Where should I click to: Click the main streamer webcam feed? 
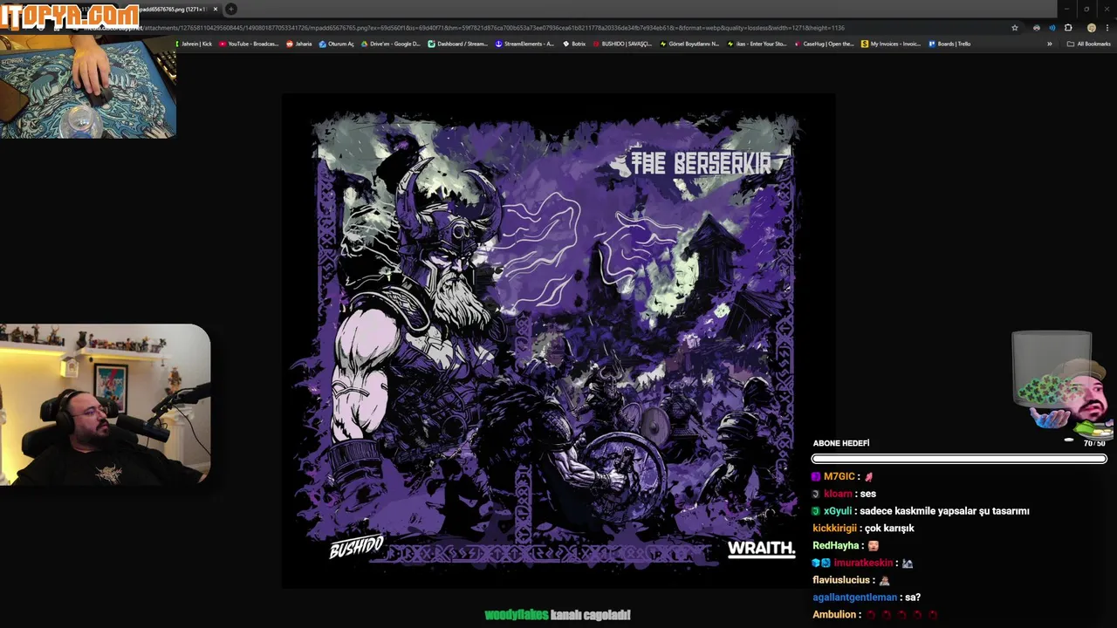tap(105, 404)
